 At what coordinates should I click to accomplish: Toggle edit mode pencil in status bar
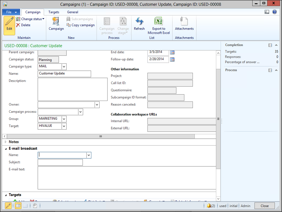pos(8,206)
